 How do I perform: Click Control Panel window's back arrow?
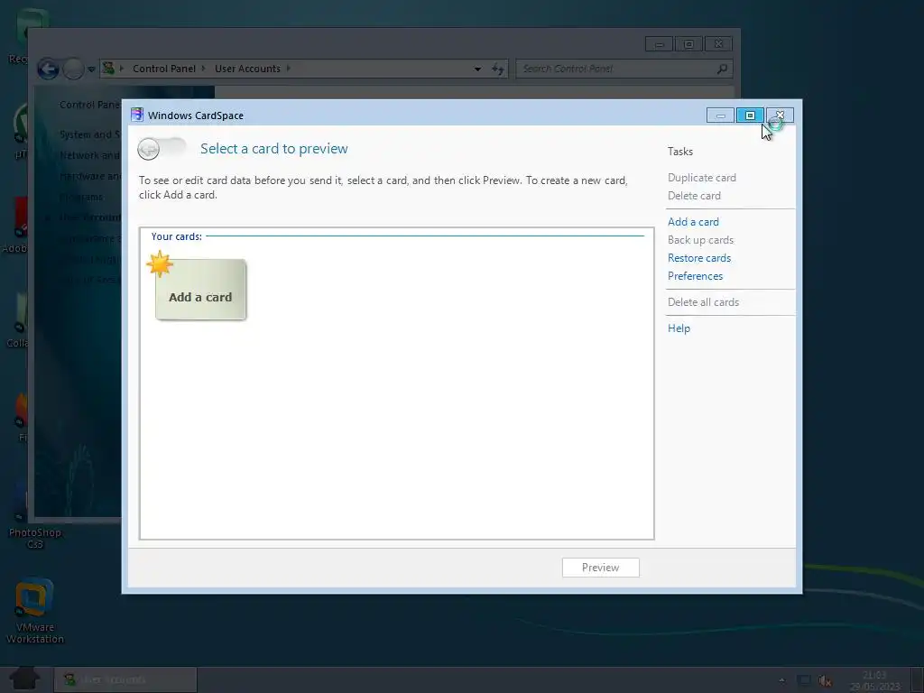tap(49, 69)
